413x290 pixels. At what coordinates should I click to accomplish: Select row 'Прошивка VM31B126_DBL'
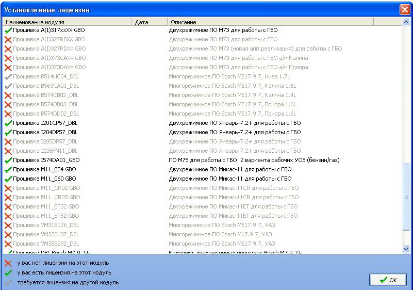point(202,225)
